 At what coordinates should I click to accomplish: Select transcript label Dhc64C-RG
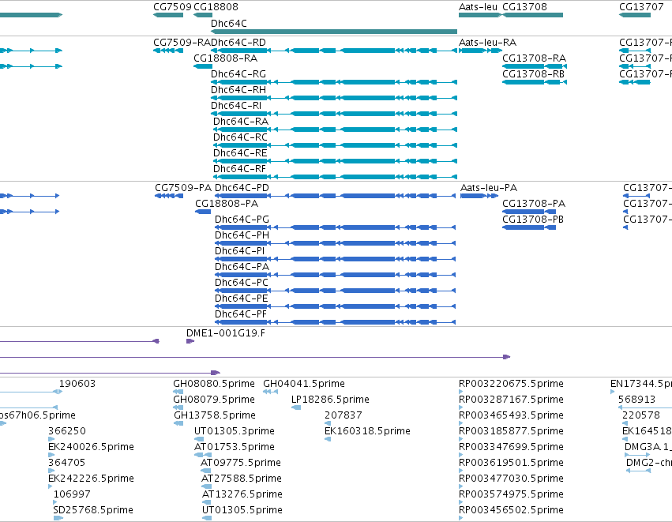(x=238, y=74)
